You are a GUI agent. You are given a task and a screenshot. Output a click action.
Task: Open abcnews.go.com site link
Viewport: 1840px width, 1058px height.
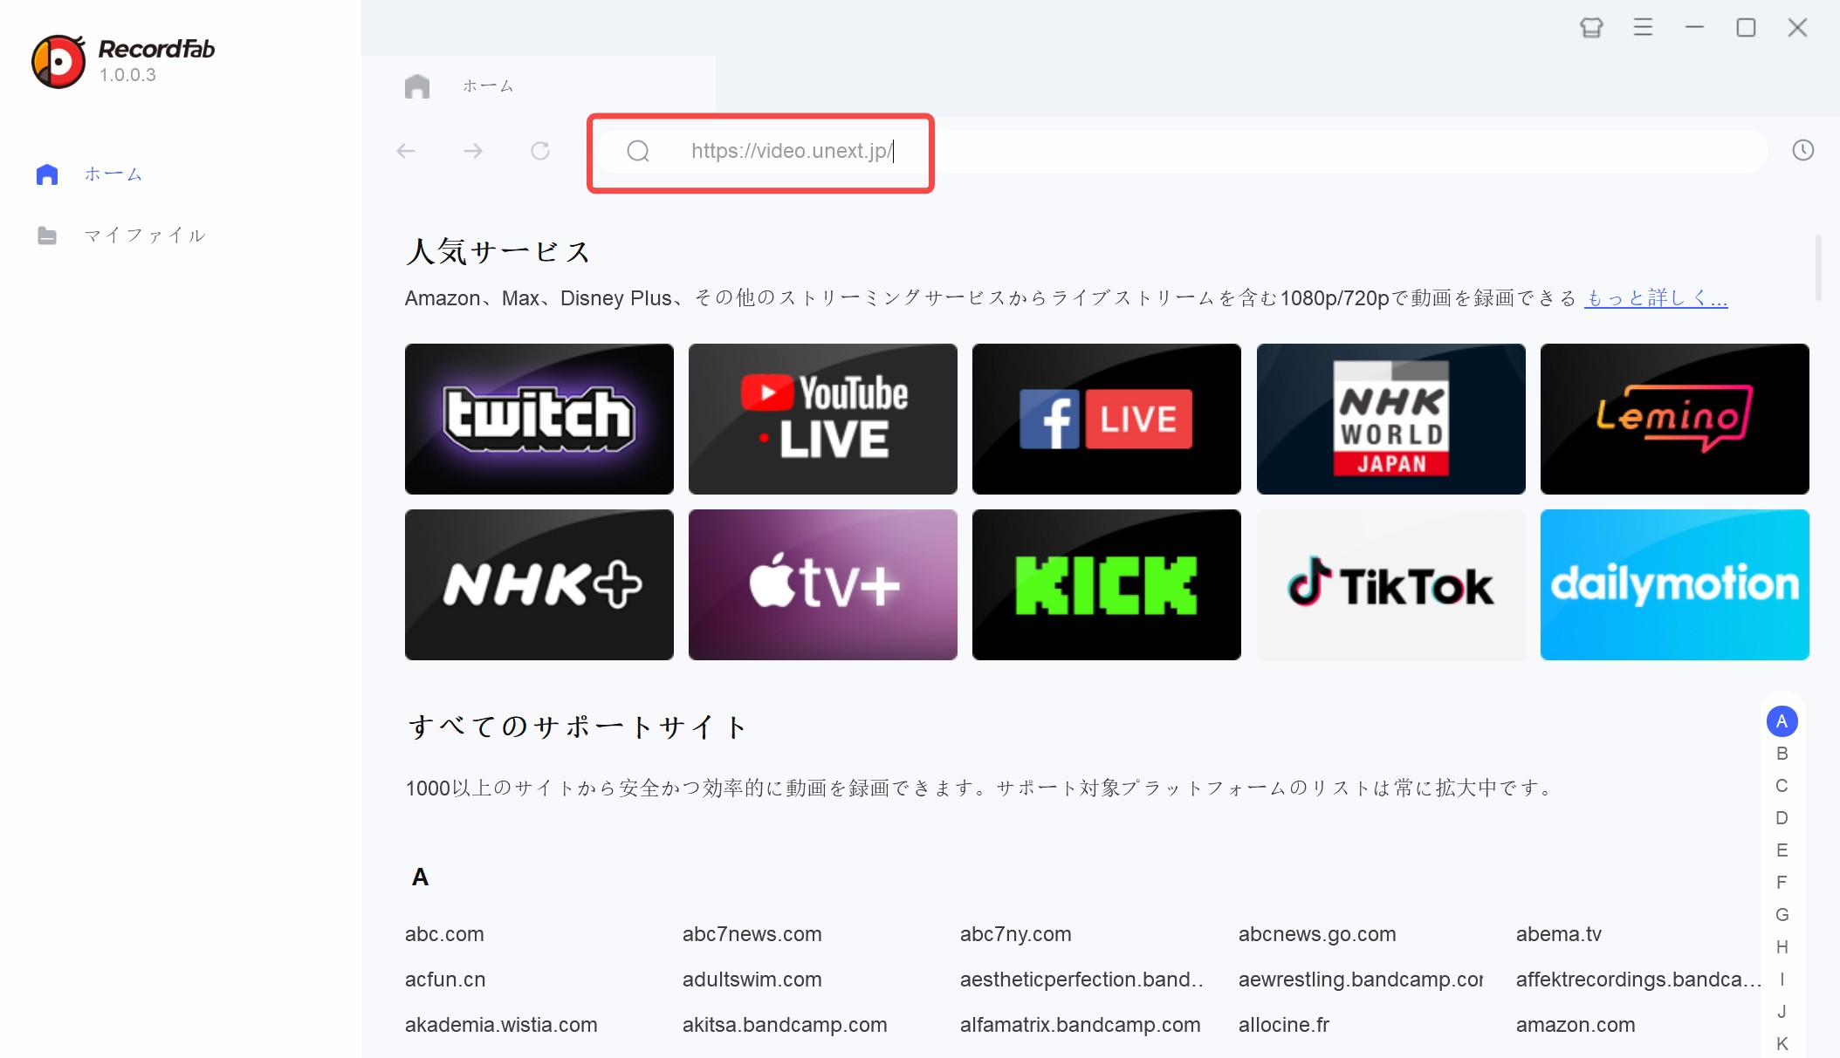click(x=1317, y=934)
